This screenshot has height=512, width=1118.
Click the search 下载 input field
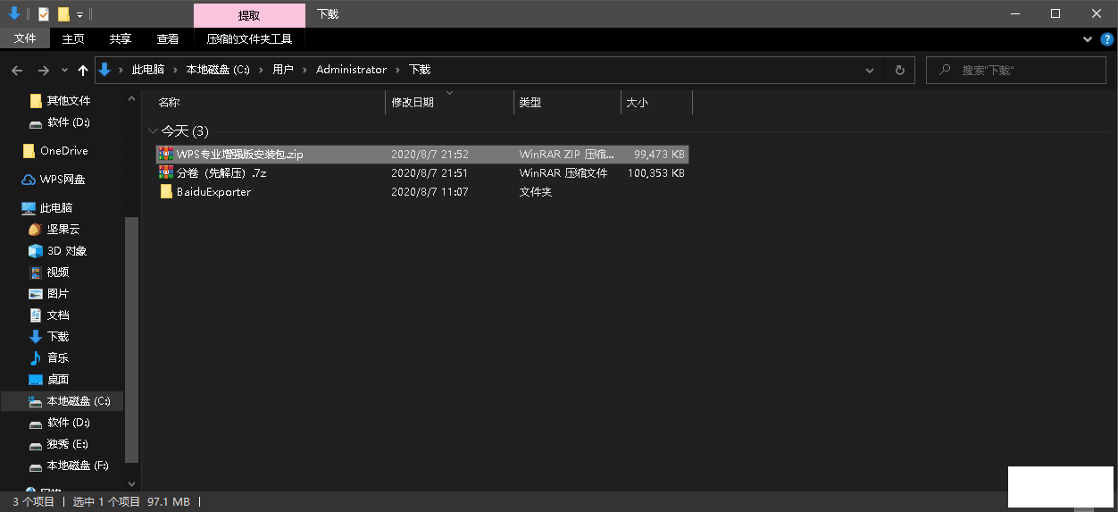pyautogui.click(x=1018, y=70)
